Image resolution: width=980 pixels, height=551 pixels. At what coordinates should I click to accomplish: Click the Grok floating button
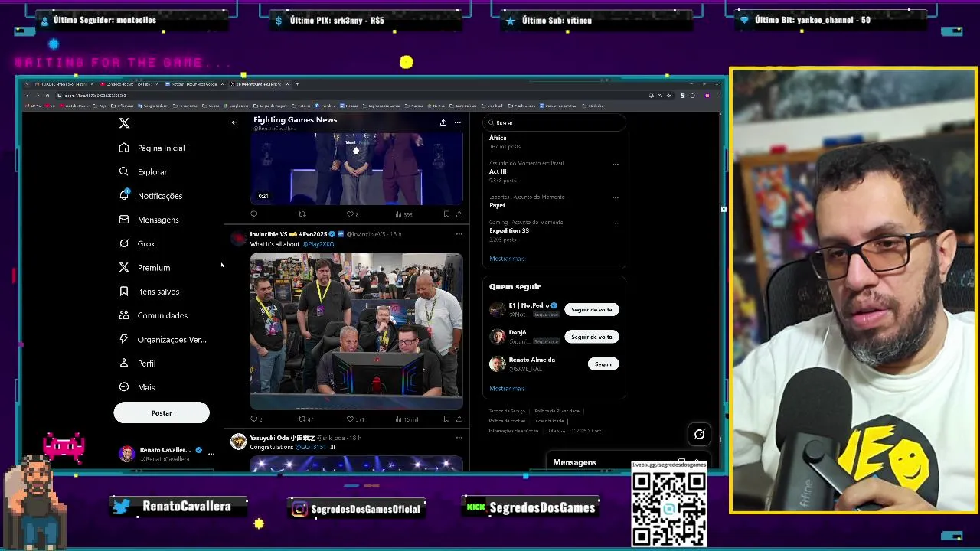pyautogui.click(x=699, y=435)
